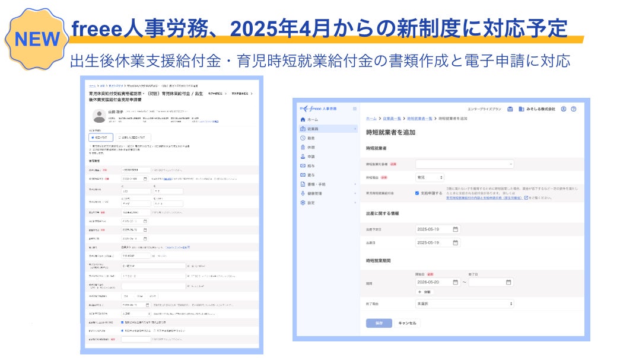Open the 育児時短就業給付 厚生労働省 link
Viewport: 639px width, 358px height.
[484, 198]
